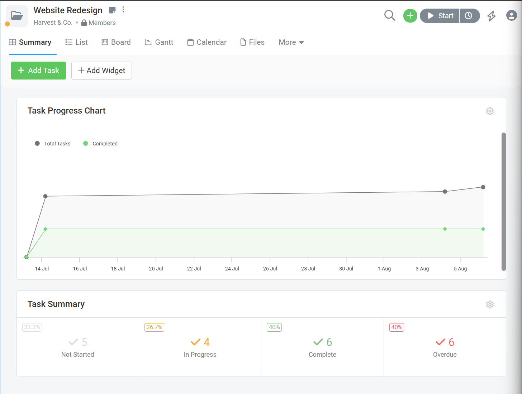Start the timer with Start button
This screenshot has height=394, width=522.
click(x=440, y=16)
